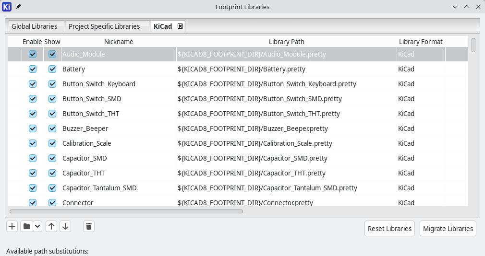Viewport: 485px width, 256px height.
Task: Toggle Show checkbox for Battery
Action: coord(52,69)
